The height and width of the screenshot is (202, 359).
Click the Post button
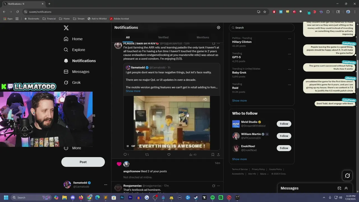[x=83, y=162]
